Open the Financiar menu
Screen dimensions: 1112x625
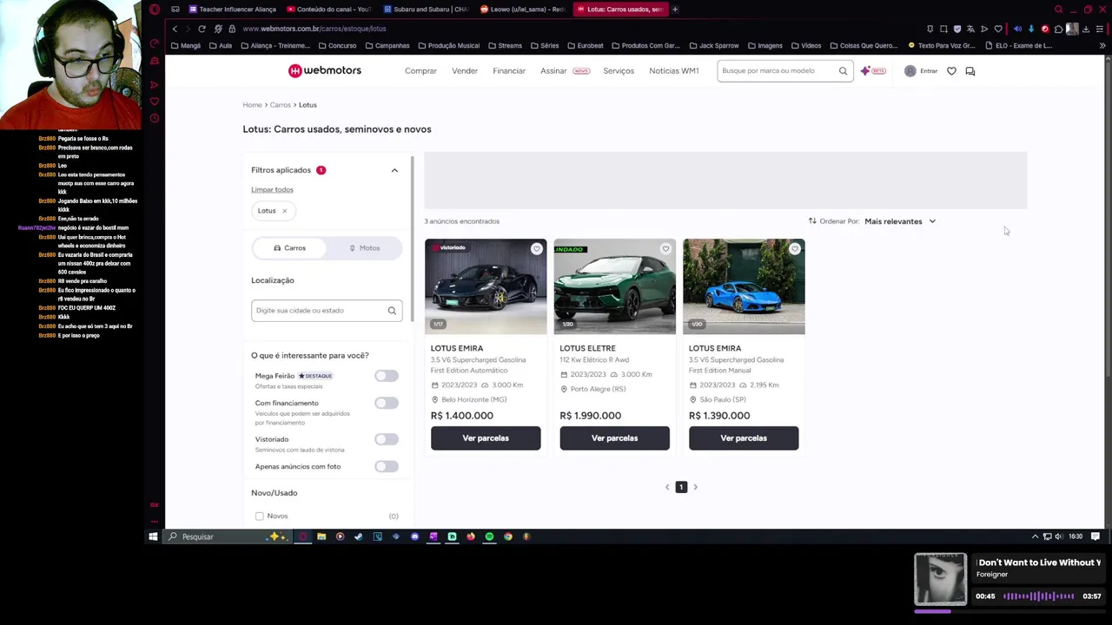point(509,71)
